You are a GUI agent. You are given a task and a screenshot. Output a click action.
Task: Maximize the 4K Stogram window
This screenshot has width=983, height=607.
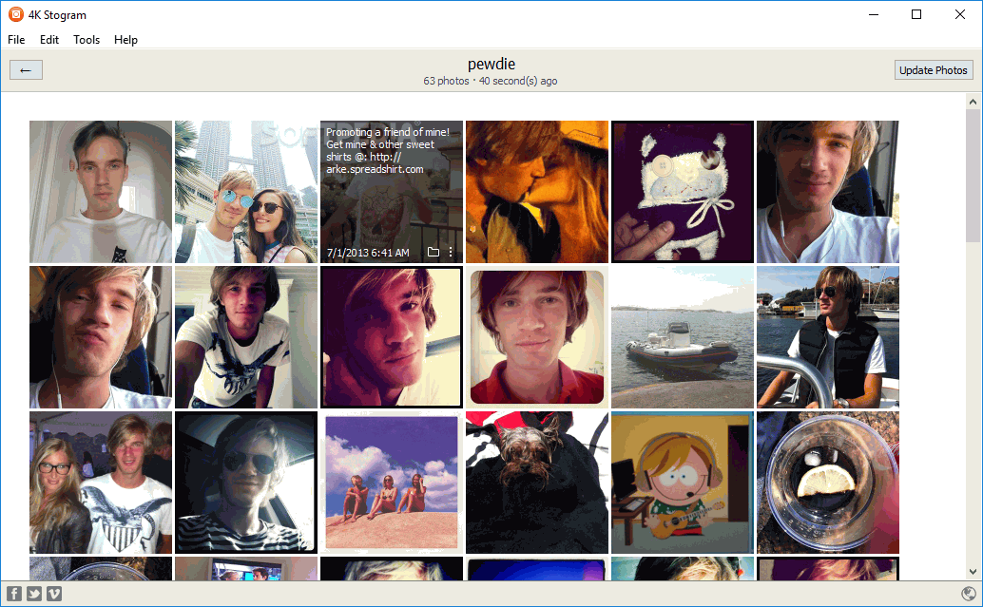coord(916,14)
